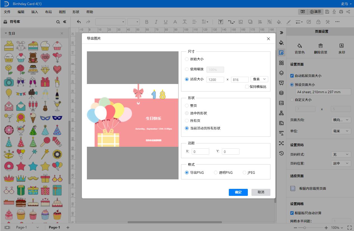Select the 删除背景 remove background tool

(x=320, y=48)
